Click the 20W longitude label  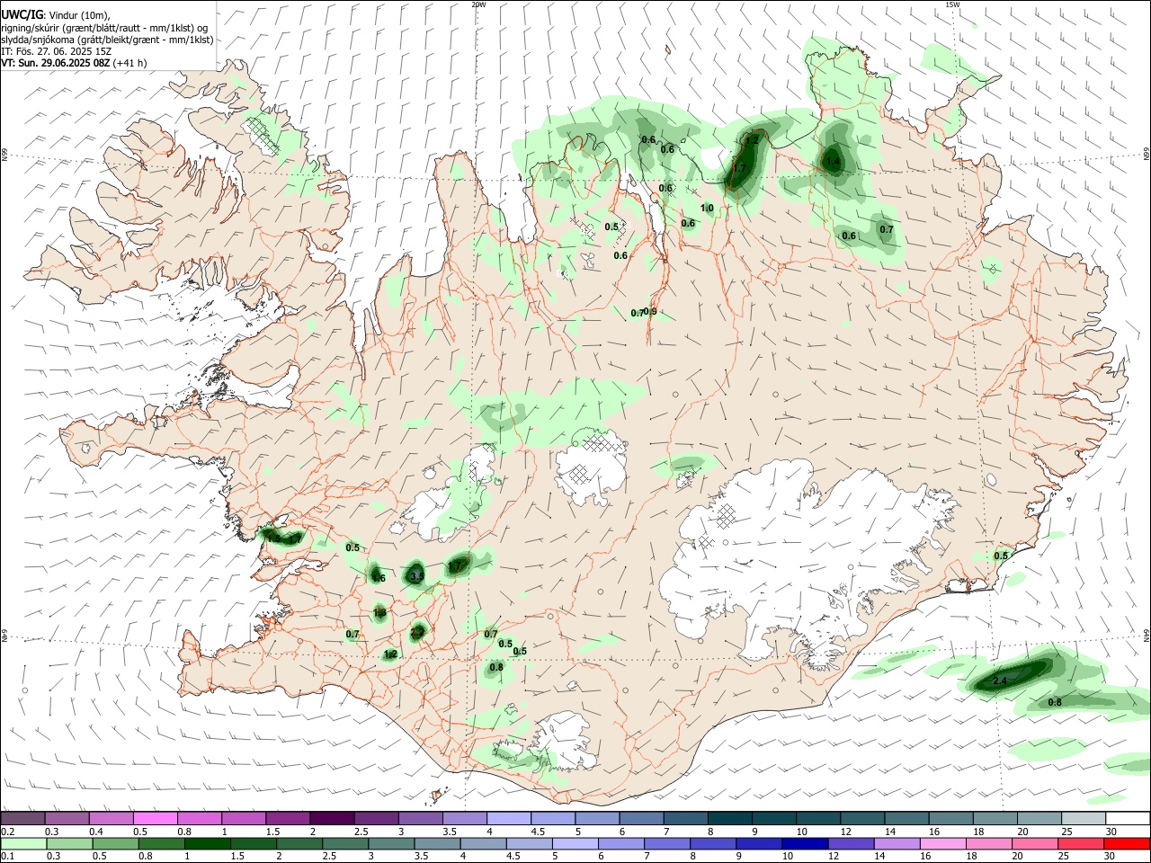[478, 4]
